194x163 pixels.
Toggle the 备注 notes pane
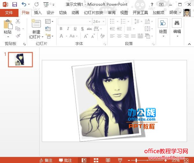click(x=46, y=160)
